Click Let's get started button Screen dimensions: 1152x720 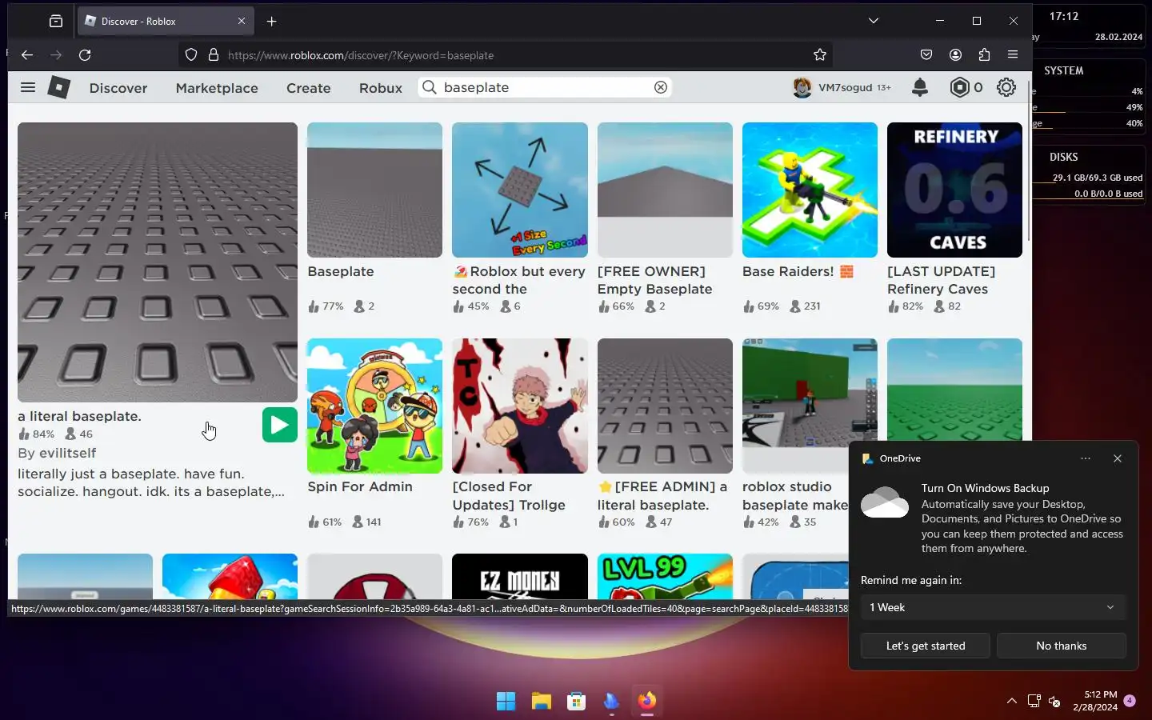(926, 646)
